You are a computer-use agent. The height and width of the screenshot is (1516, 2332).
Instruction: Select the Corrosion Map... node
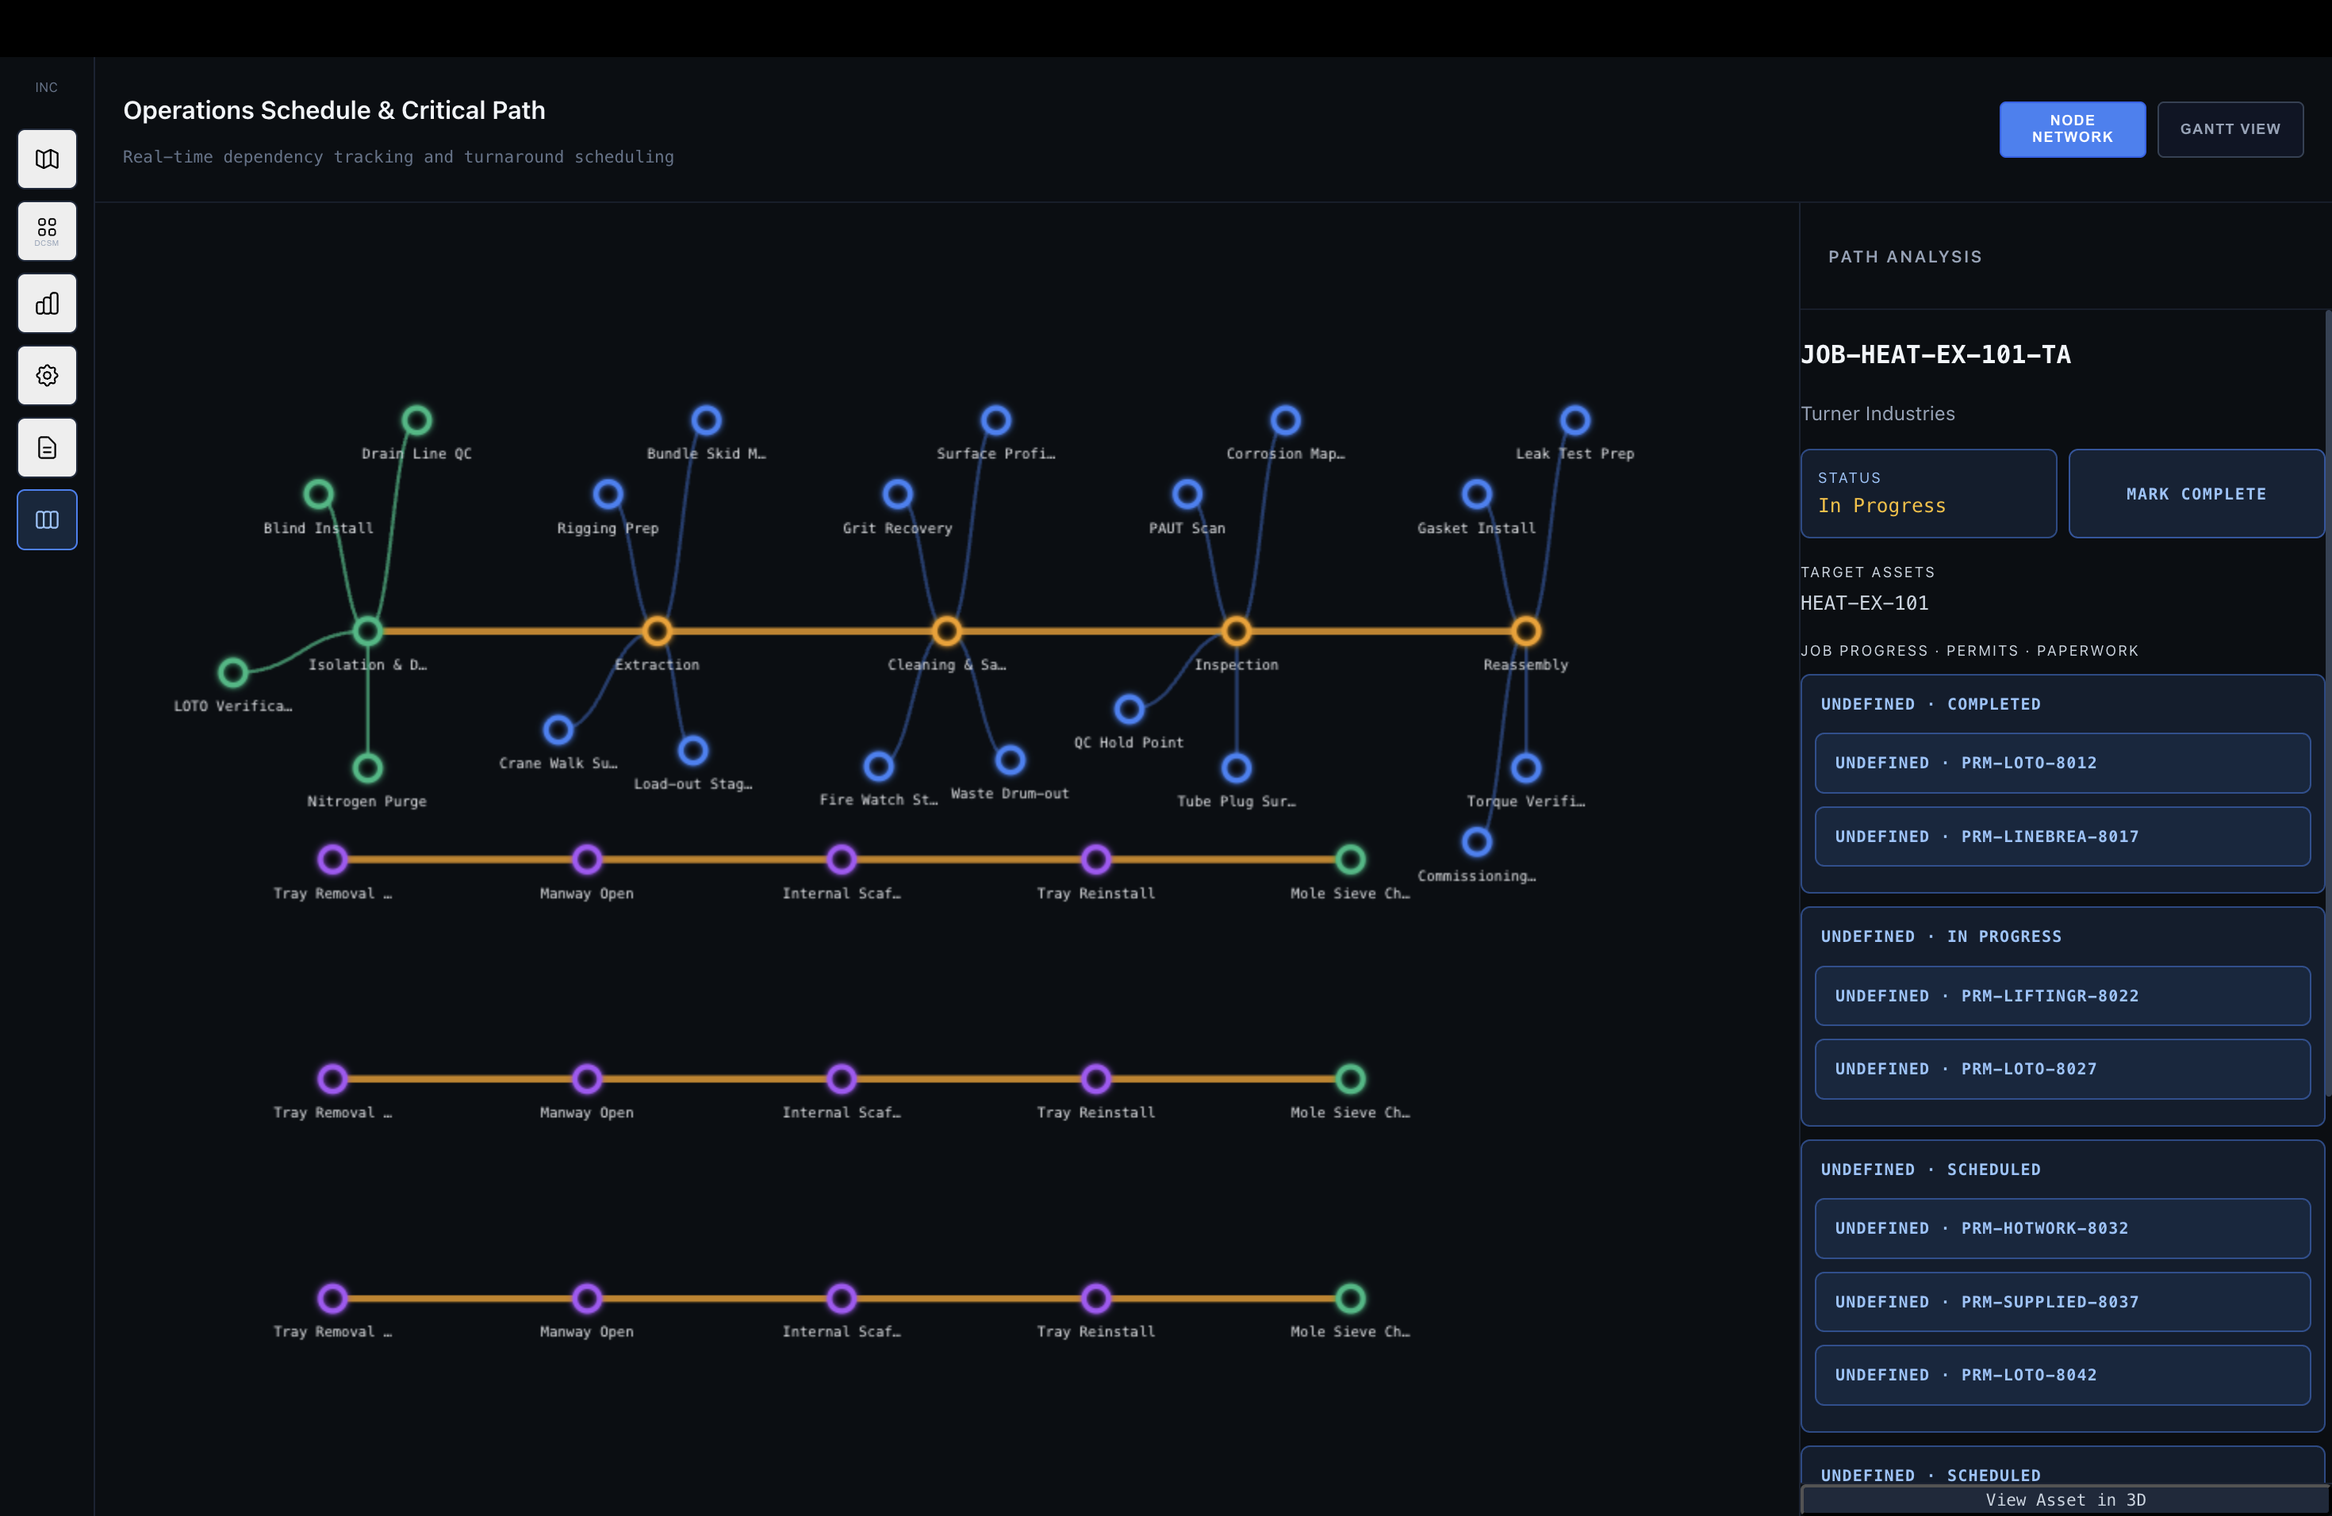tap(1286, 420)
